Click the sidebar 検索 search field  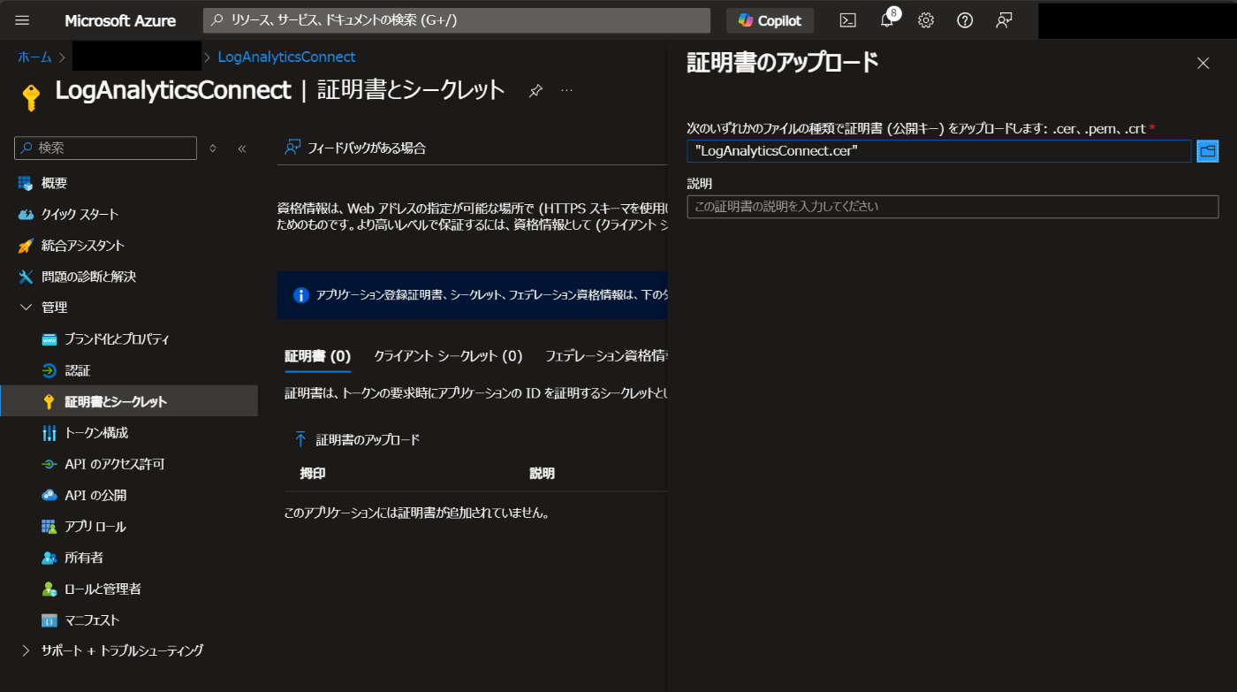click(x=105, y=148)
